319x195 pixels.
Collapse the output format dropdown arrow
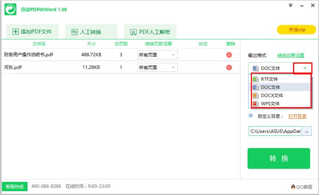[305, 68]
